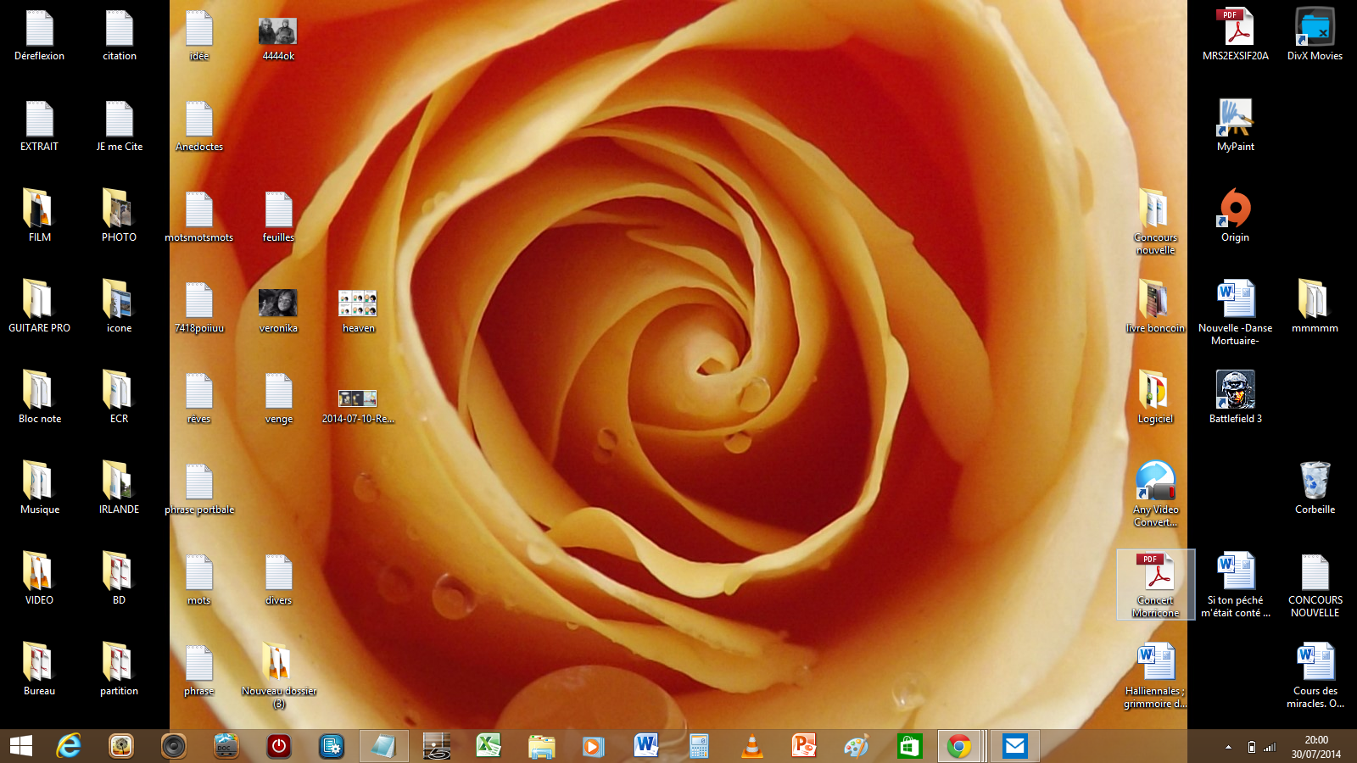Select the Bureau folder
The height and width of the screenshot is (763, 1357).
pyautogui.click(x=40, y=670)
